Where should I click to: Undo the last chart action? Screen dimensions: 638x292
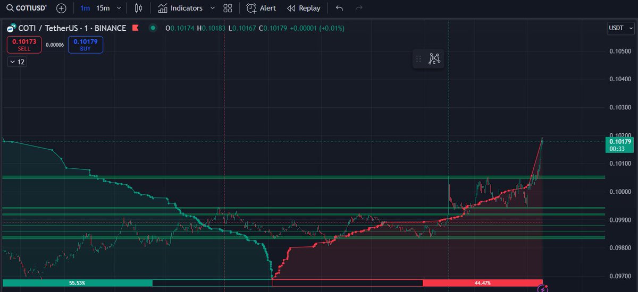[340, 8]
